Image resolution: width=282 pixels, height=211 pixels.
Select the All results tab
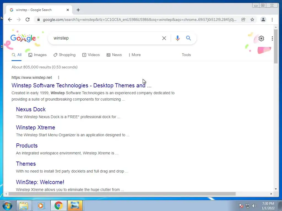[x=17, y=55]
